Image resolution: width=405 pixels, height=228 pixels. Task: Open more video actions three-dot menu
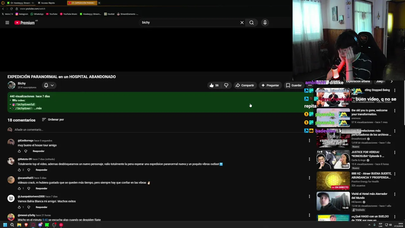tap(310, 85)
